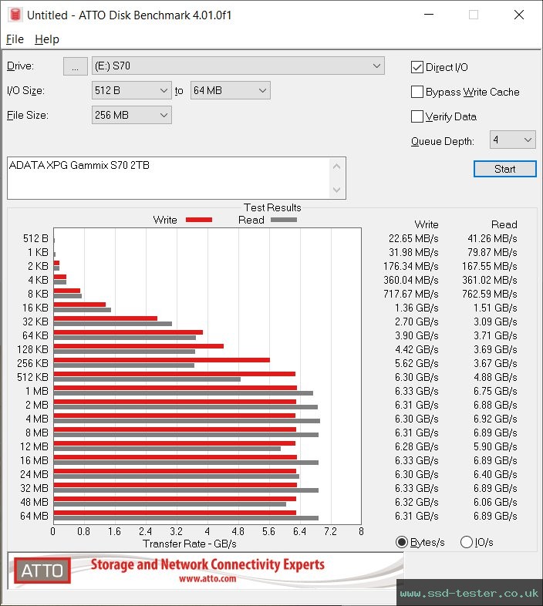Uncheck the Direct I/O checkbox
Viewport: 543px width, 606px height.
417,67
